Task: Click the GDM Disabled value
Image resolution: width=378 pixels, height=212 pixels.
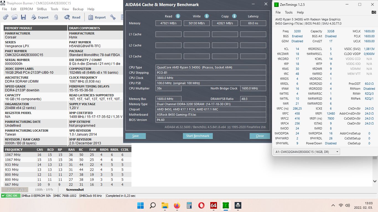Action: point(297,41)
